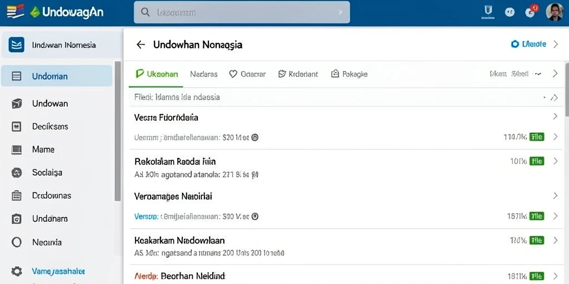569x284 pixels.
Task: Click the shield icon in top bar
Action: coord(488,11)
